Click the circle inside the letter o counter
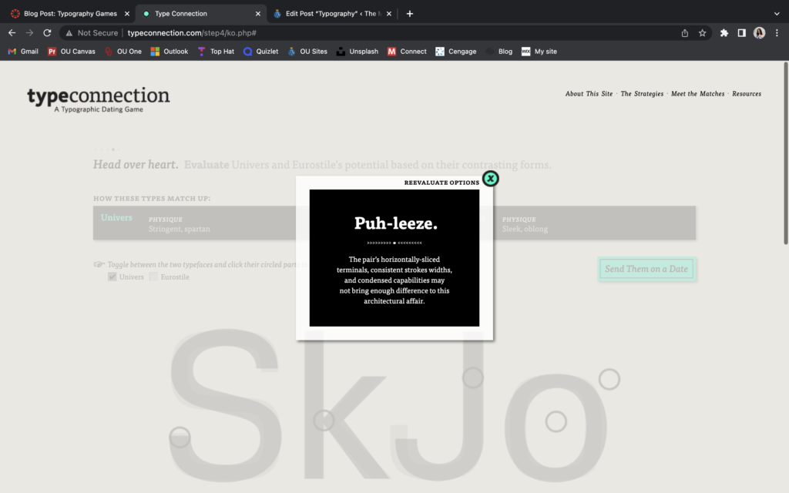 (x=556, y=421)
